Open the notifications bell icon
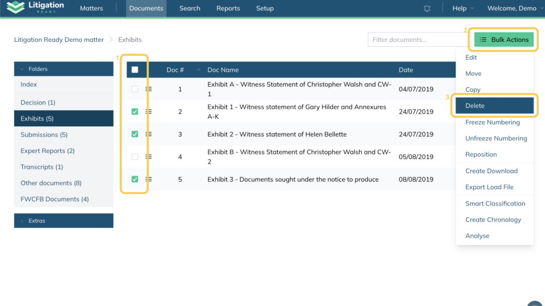 click(x=427, y=8)
